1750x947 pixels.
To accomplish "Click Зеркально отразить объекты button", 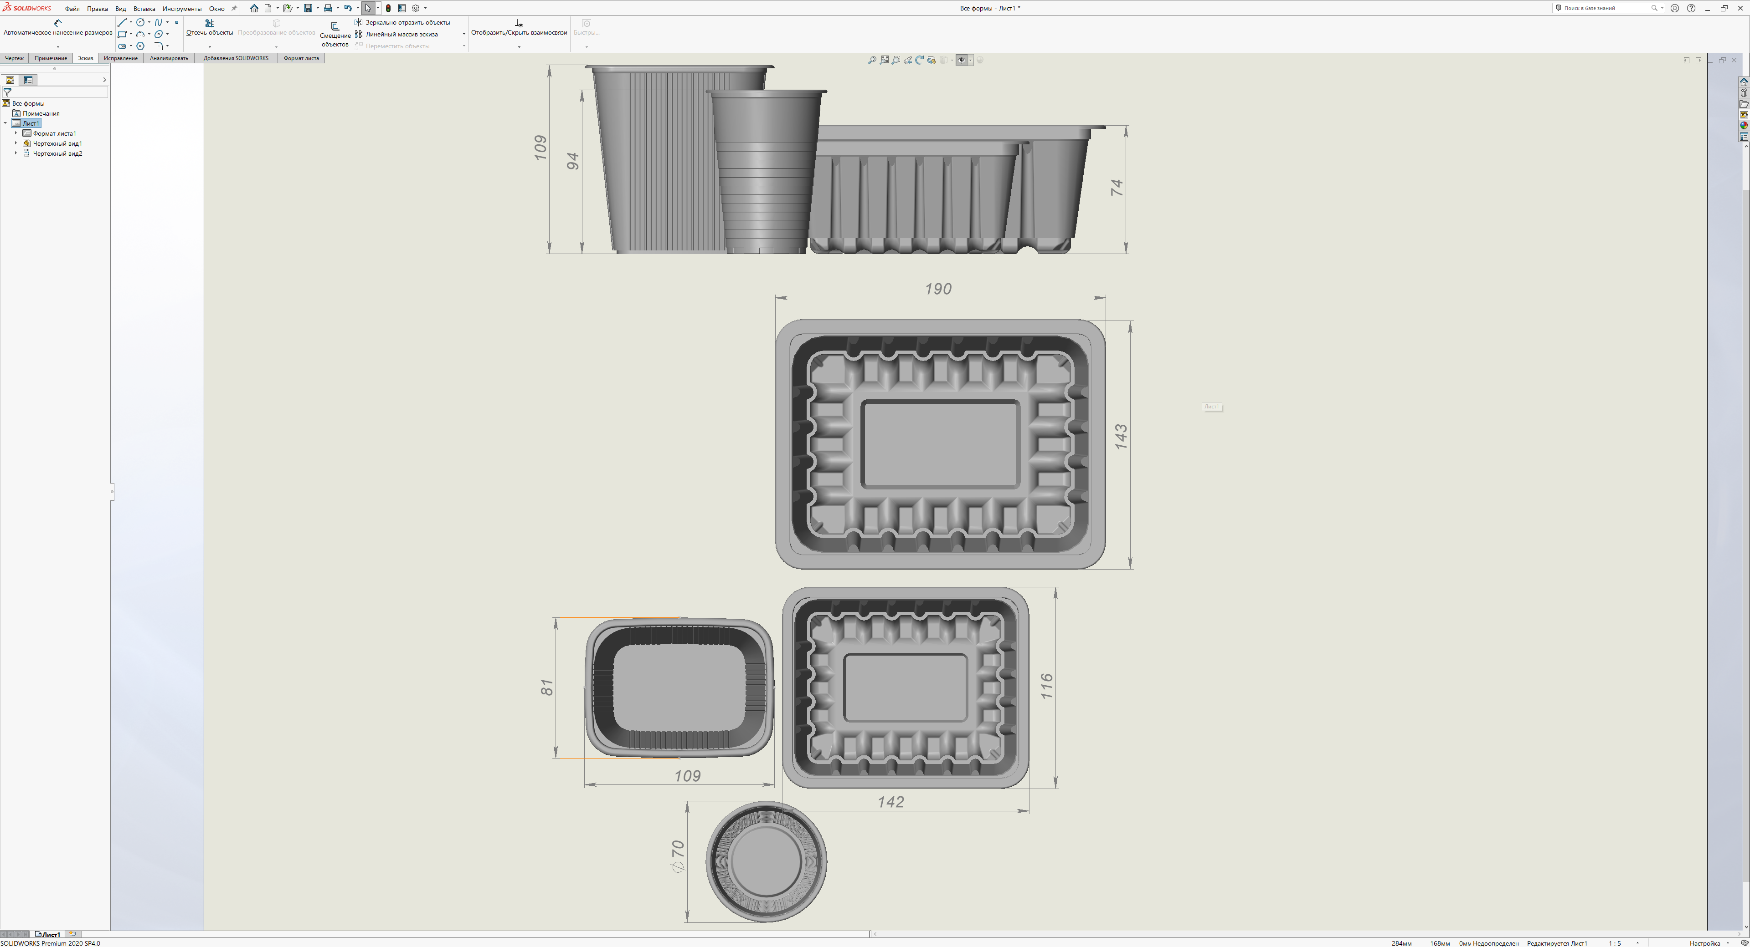I will click(407, 22).
